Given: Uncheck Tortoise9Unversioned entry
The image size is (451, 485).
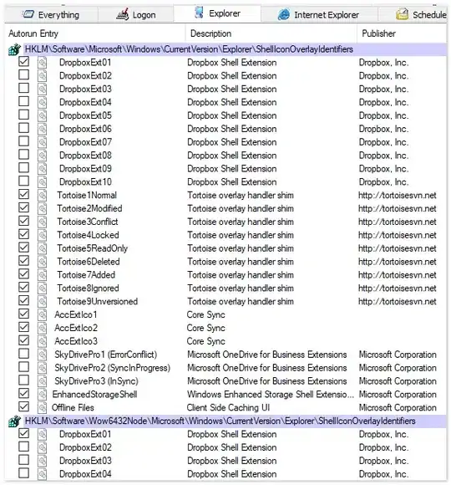Looking at the screenshot, I should coord(23,301).
